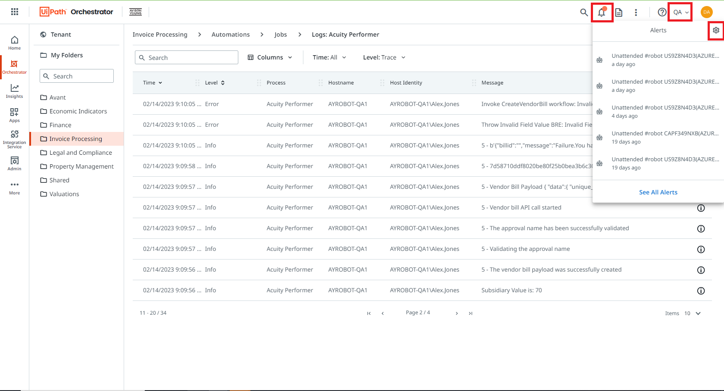Open the three-dot overflow menu in top bar
The image size is (724, 391).
point(636,13)
